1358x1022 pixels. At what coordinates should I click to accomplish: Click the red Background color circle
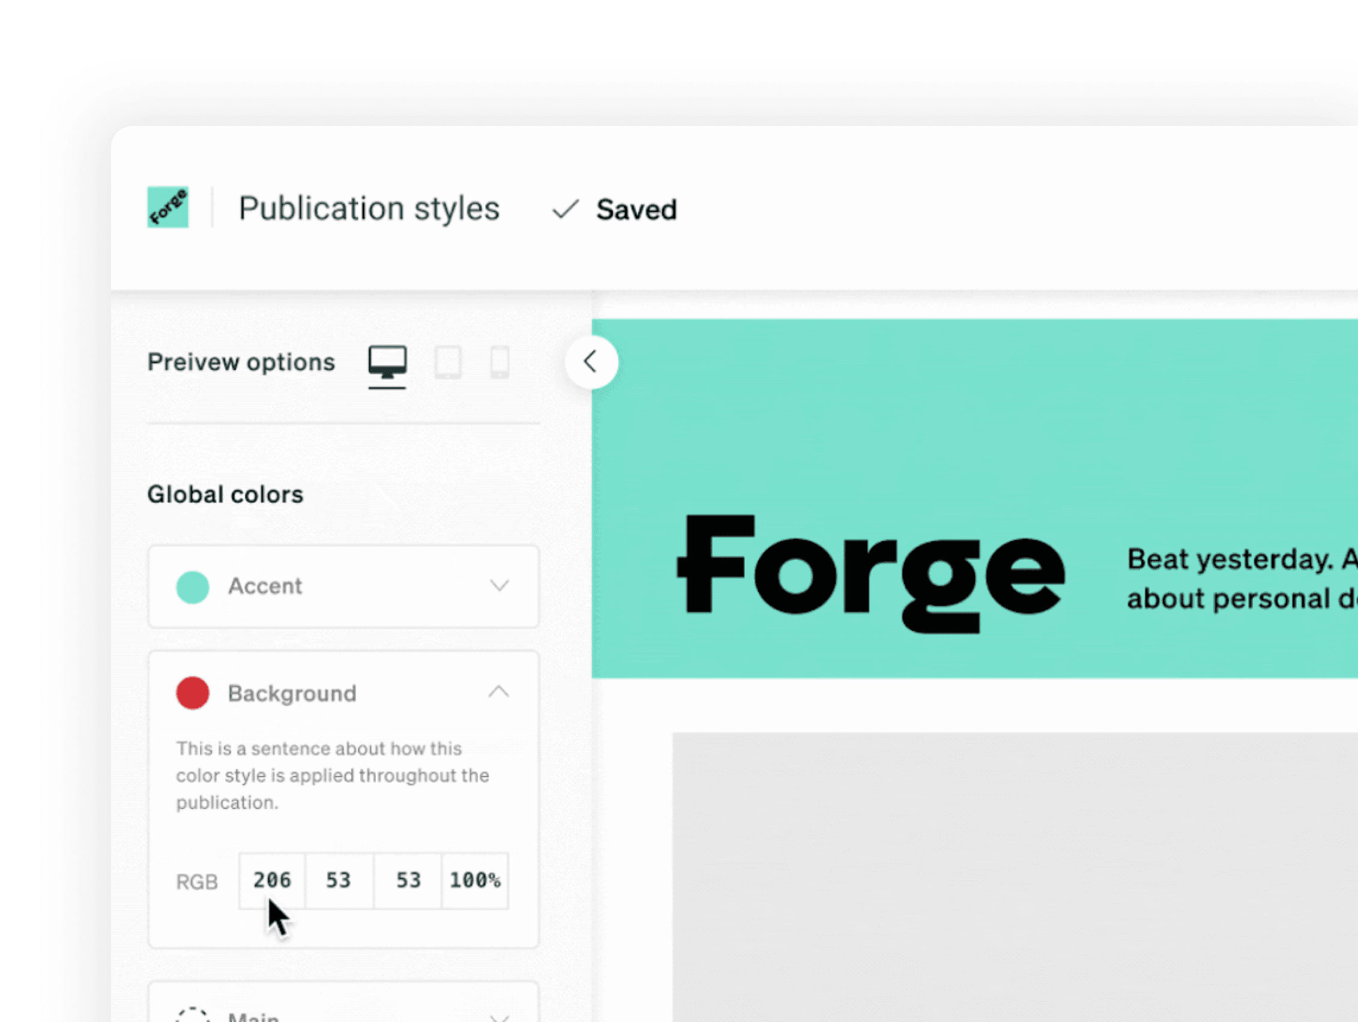[x=192, y=693]
